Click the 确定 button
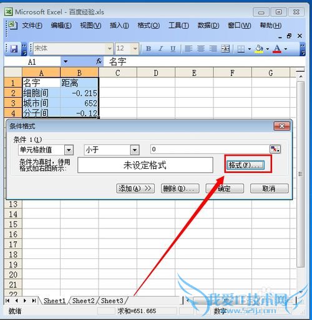Image resolution: width=312 pixels, height=320 pixels. click(x=225, y=189)
